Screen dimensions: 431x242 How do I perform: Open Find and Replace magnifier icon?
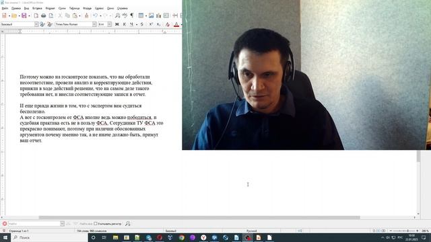[117, 15]
